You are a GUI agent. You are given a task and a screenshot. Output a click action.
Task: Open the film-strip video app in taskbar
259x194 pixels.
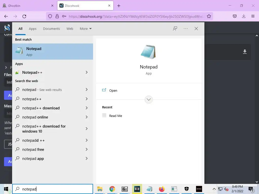click(137, 189)
